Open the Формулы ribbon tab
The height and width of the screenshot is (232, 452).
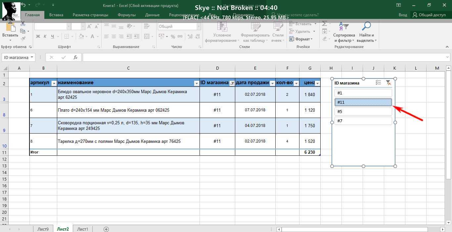tap(126, 15)
